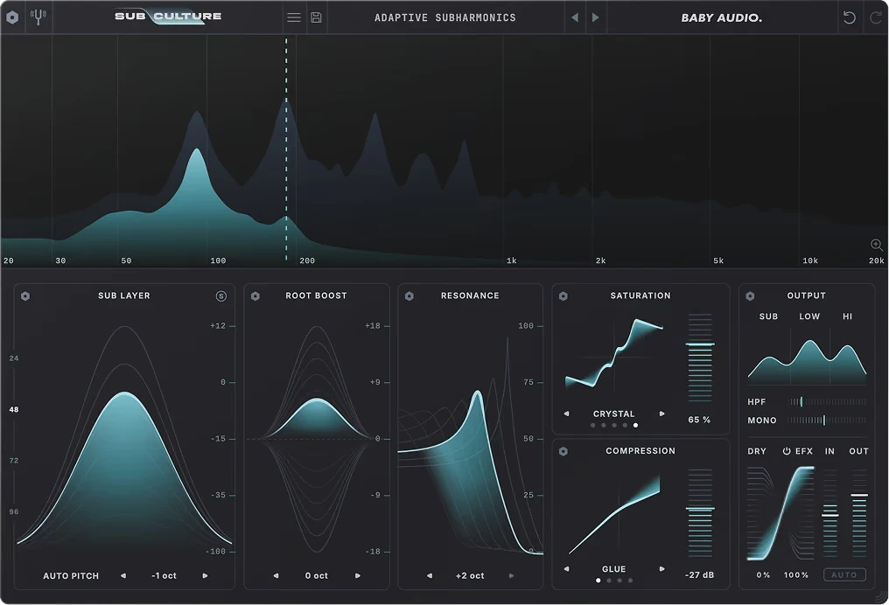The height and width of the screenshot is (605, 889).
Task: Select 24 slope value in Sub Layer
Action: [x=14, y=358]
